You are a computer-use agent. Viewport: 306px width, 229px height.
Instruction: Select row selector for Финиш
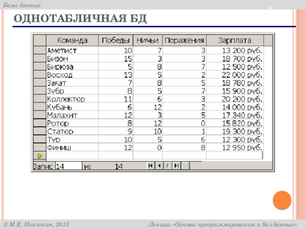(x=40, y=147)
